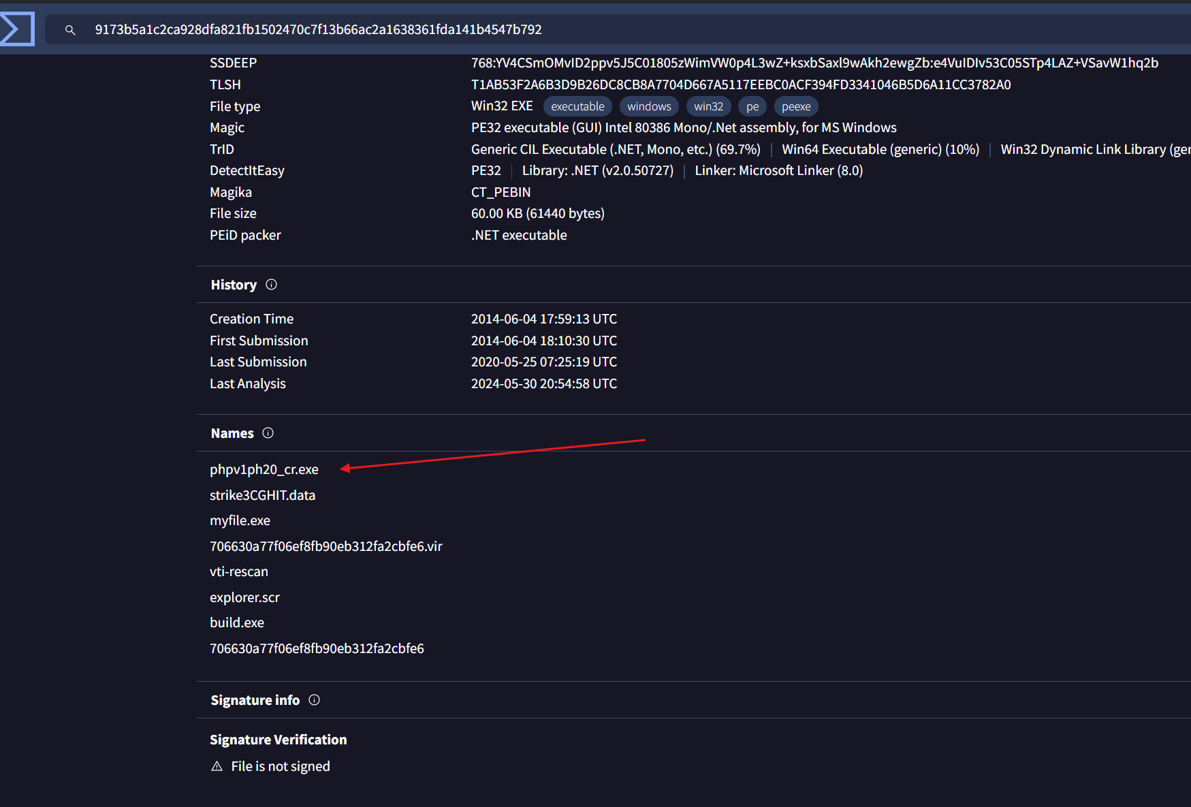Click the name 706630a77f06ef8fb90eb312fa2cbfe6.vir
Image resolution: width=1191 pixels, height=807 pixels.
pos(326,546)
